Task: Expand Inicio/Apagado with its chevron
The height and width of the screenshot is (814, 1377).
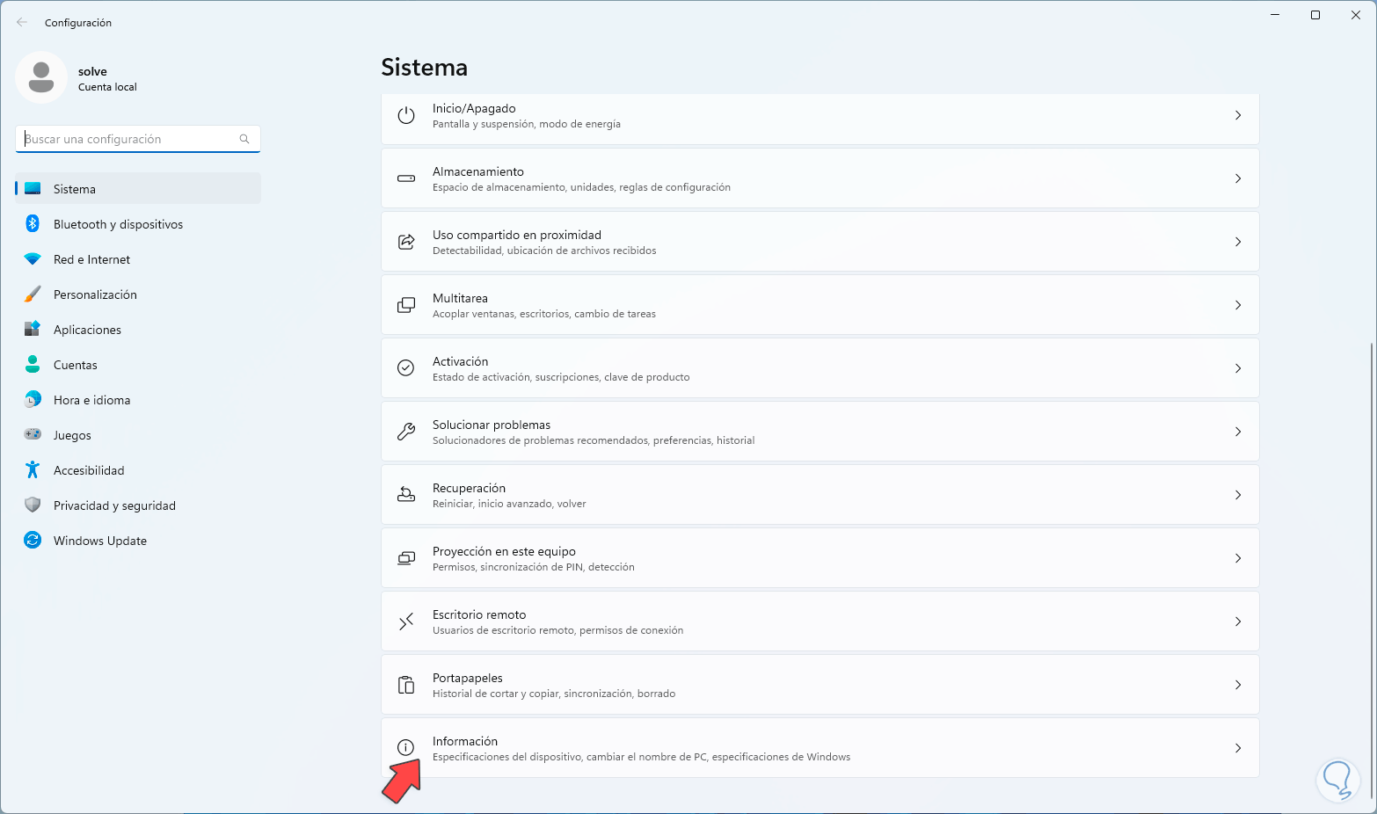Action: [x=1238, y=115]
